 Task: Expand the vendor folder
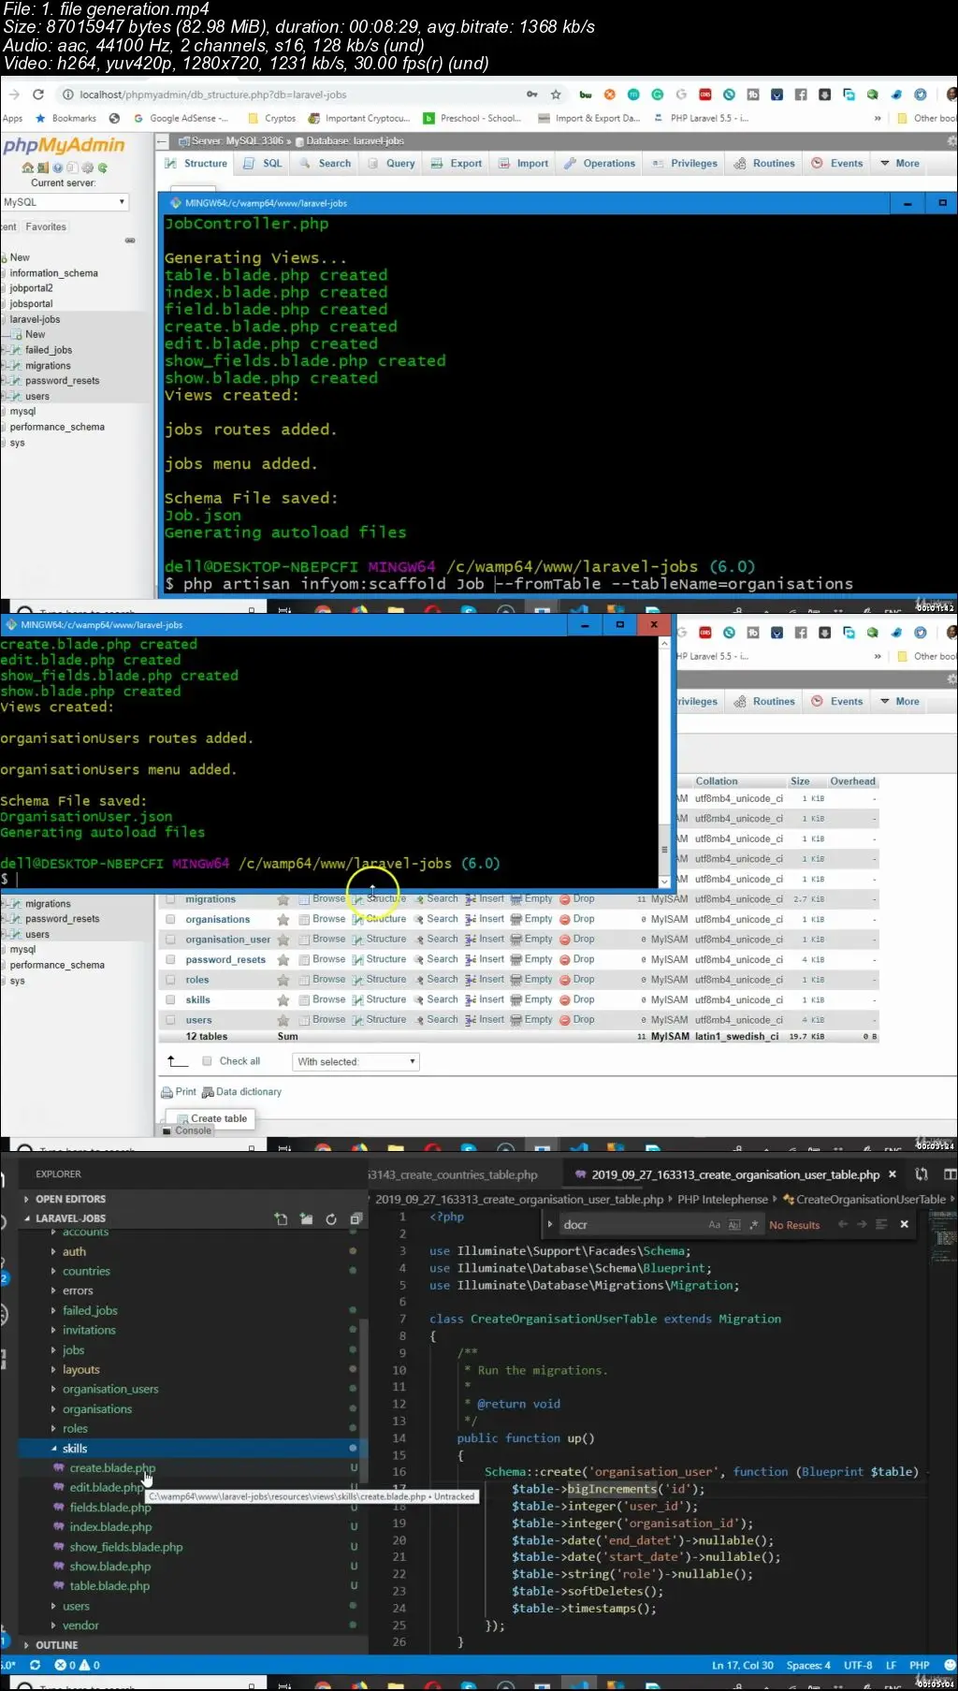pos(80,1625)
